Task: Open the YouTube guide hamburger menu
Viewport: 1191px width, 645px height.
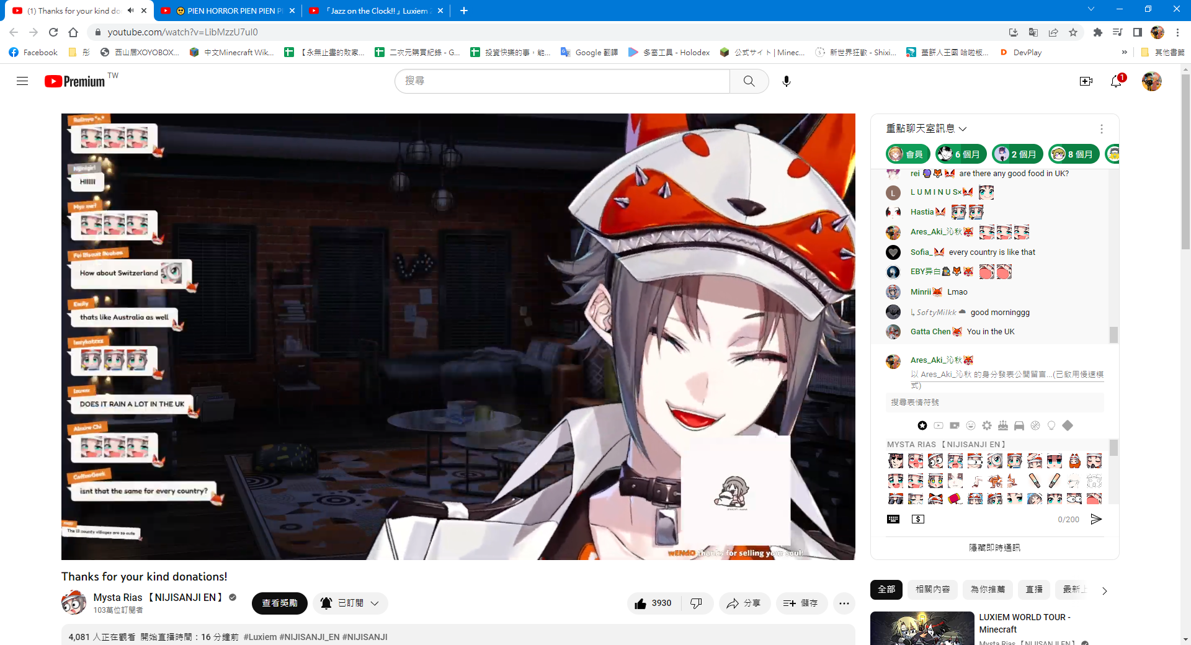Action: 22,81
